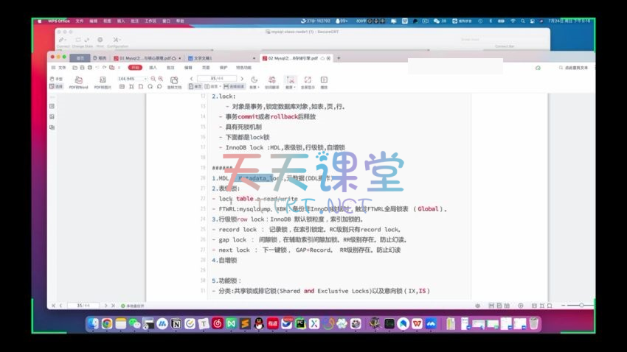
Task: Click the zoom out magnifier icon
Action: click(x=153, y=78)
